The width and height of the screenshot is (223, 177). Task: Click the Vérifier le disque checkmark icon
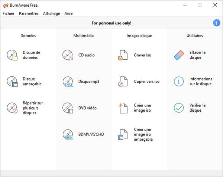(x=179, y=108)
